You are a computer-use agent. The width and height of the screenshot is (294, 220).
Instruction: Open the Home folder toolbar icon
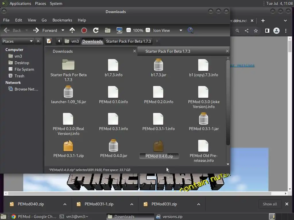point(108,30)
